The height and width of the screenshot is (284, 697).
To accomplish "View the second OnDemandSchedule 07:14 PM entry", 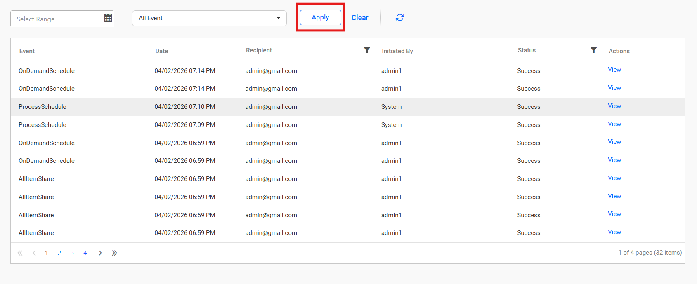I will [x=614, y=88].
